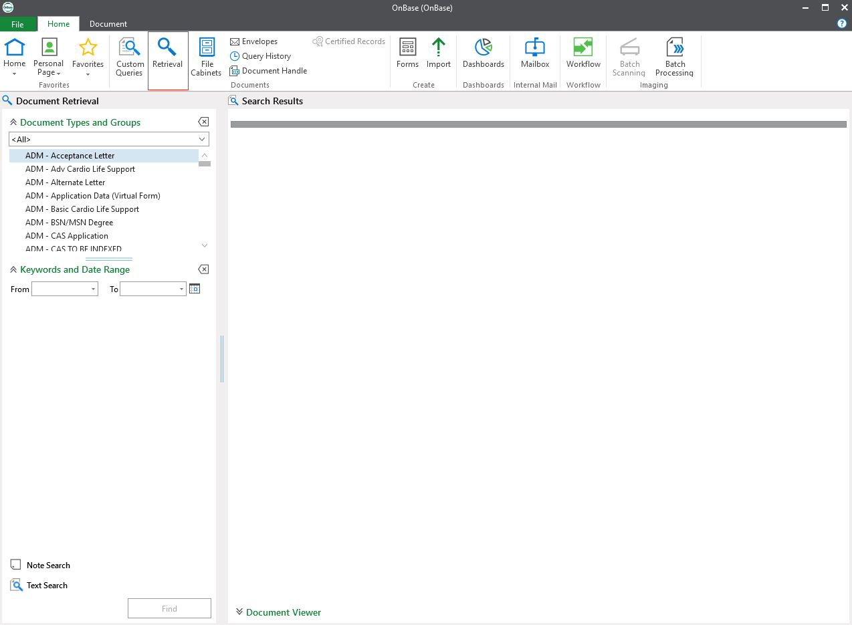Click the Search Results gray header bar

538,124
